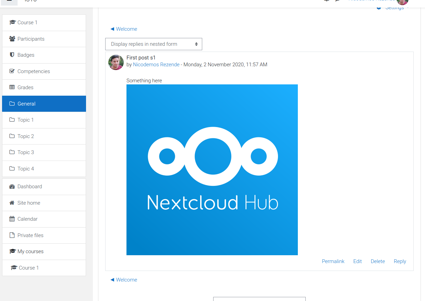Click the Site home house icon
The height and width of the screenshot is (301, 425).
pos(12,203)
